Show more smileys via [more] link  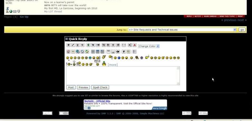[x=113, y=65]
